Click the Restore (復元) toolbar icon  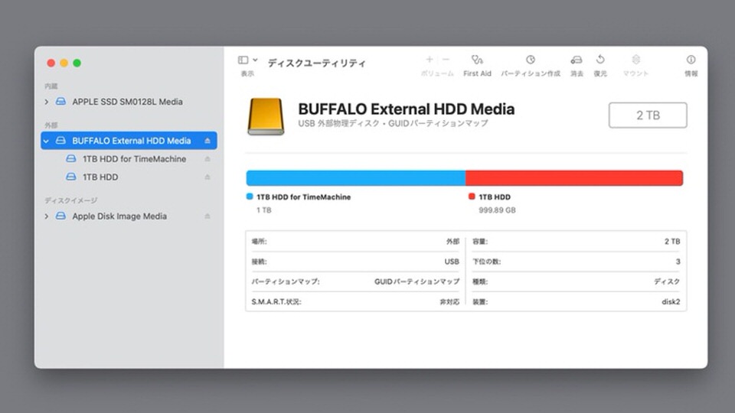600,60
